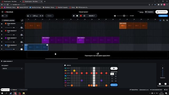Click the Сохранить save button
The height and width of the screenshot is (95, 169).
(x=149, y=12)
